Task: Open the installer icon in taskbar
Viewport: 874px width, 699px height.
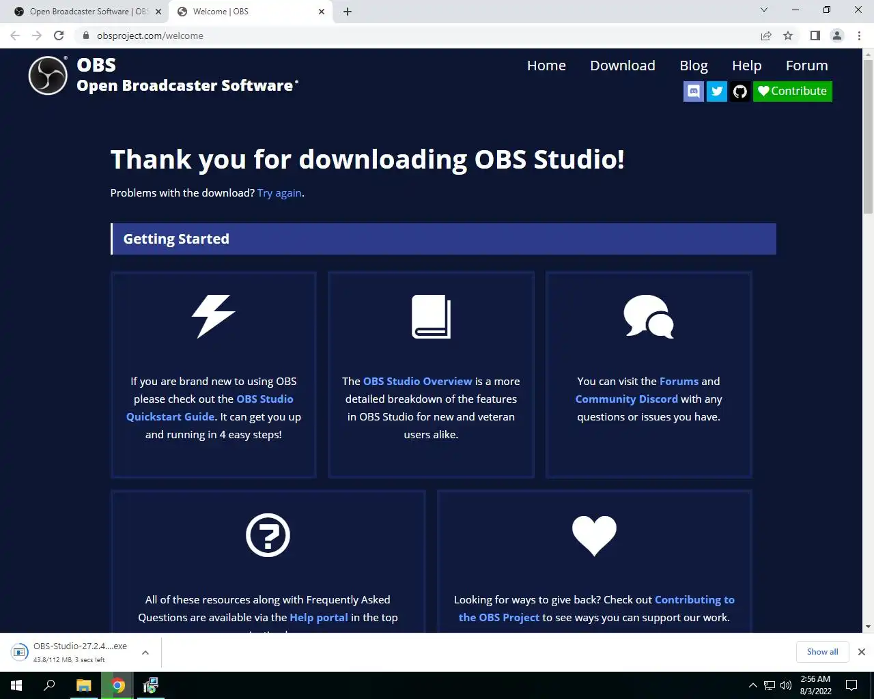Action: (x=151, y=685)
